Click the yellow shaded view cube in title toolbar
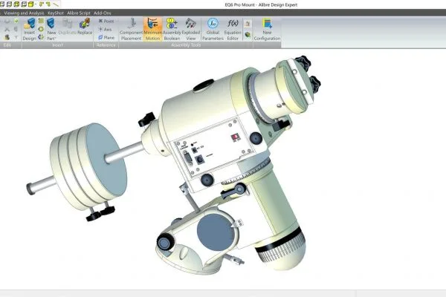Image resolution: width=446 pixels, height=297 pixels. click(30, 4)
